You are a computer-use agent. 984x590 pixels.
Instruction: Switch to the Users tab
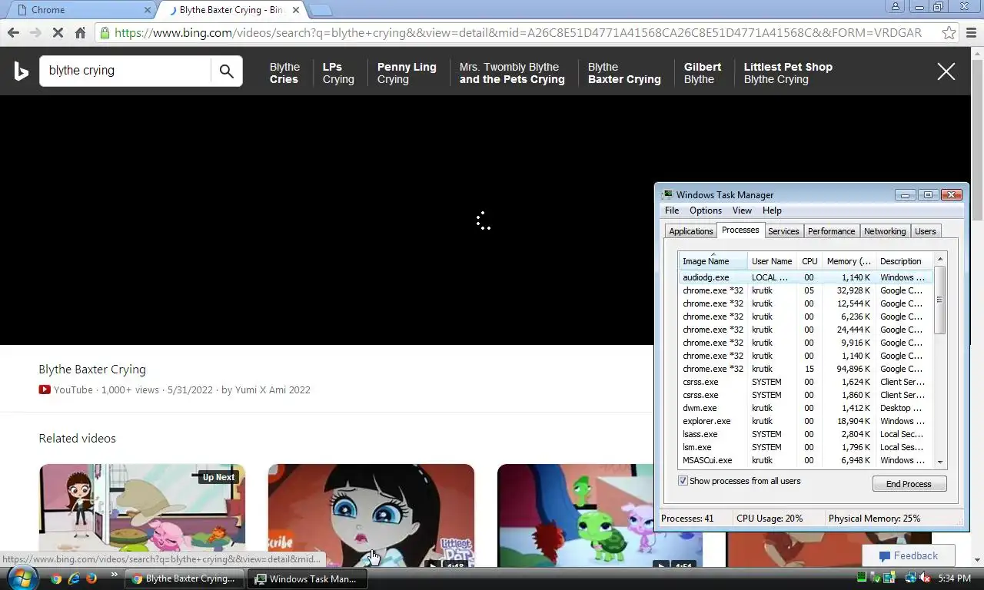(x=926, y=231)
